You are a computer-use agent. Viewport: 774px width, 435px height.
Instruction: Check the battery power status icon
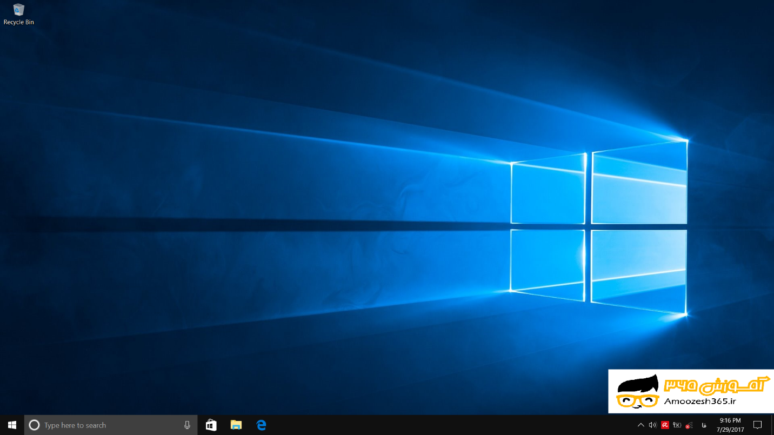tap(677, 425)
